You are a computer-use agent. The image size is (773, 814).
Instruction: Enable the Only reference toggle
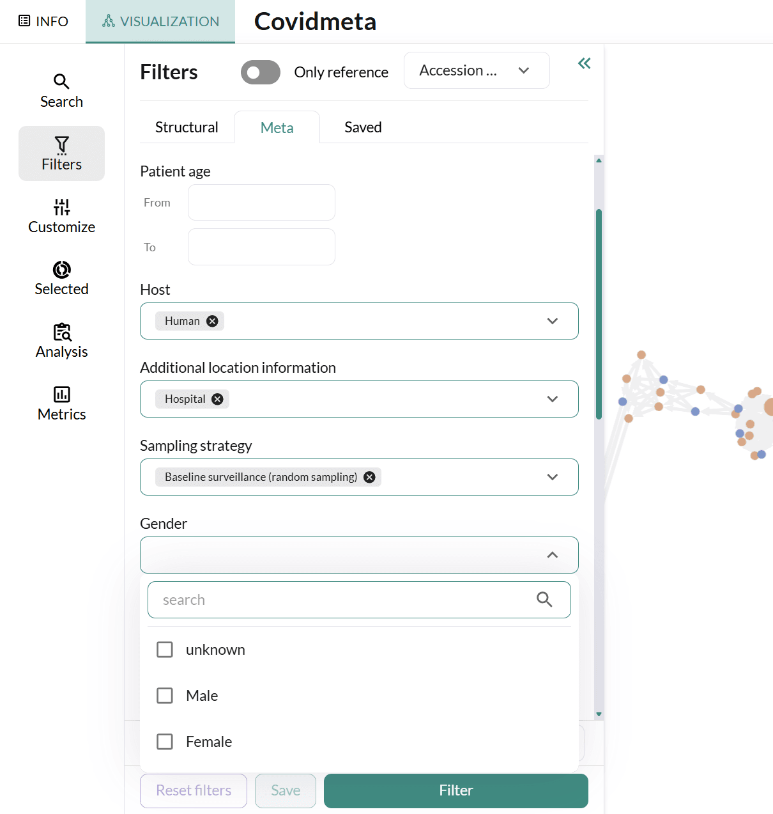tap(260, 72)
